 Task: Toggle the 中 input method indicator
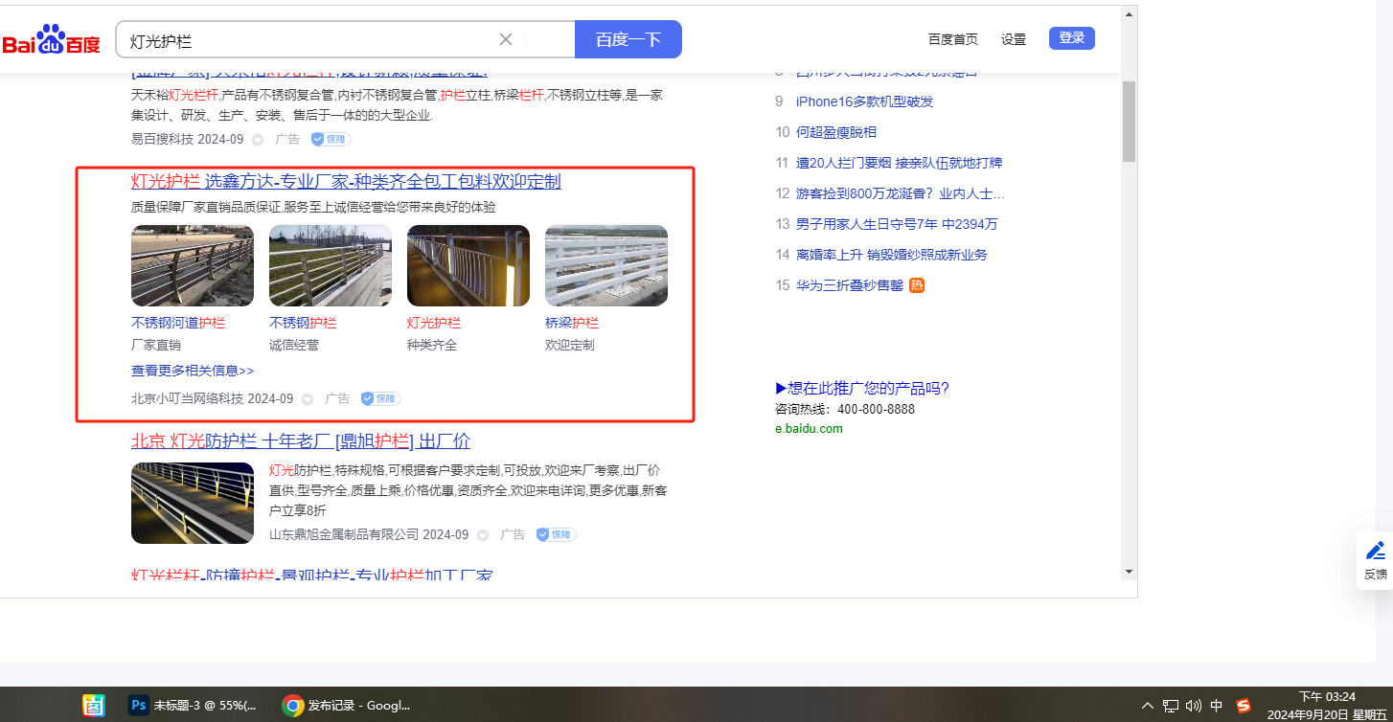click(1217, 706)
